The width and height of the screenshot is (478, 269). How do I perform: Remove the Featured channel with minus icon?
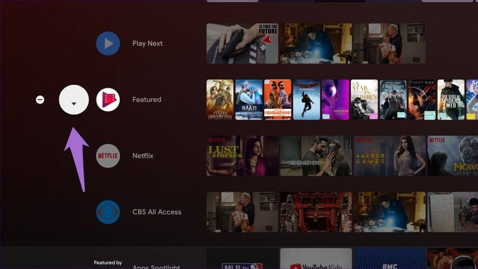[40, 100]
